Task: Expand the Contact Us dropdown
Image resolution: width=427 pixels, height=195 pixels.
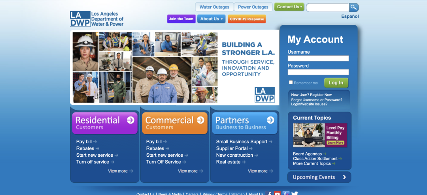Action: click(289, 7)
